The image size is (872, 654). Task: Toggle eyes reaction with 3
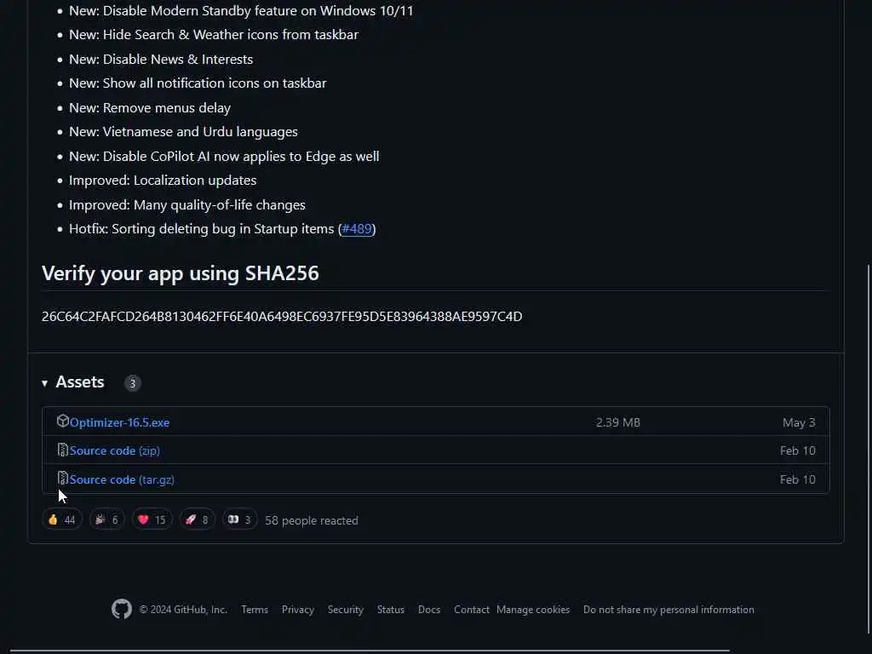(239, 520)
